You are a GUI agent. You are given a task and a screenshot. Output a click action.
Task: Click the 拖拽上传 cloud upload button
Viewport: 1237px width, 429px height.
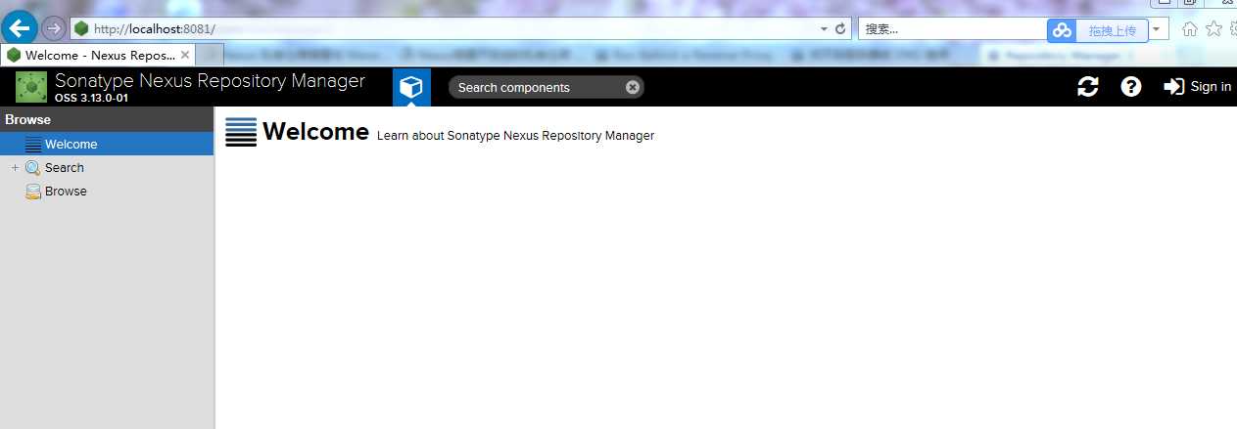(1097, 30)
